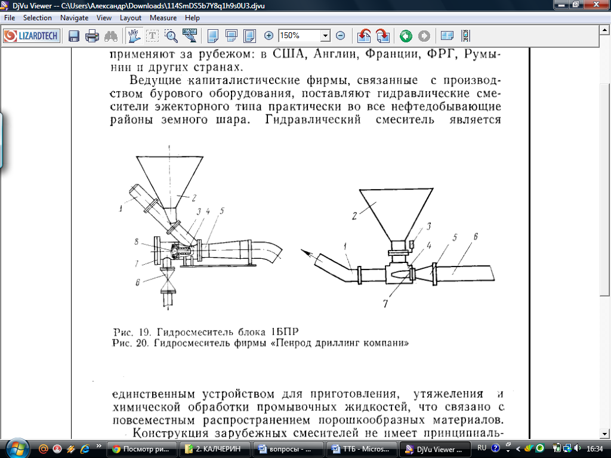The height and width of the screenshot is (458, 611).
Task: Click the Windows Start orb
Action: [x=17, y=448]
